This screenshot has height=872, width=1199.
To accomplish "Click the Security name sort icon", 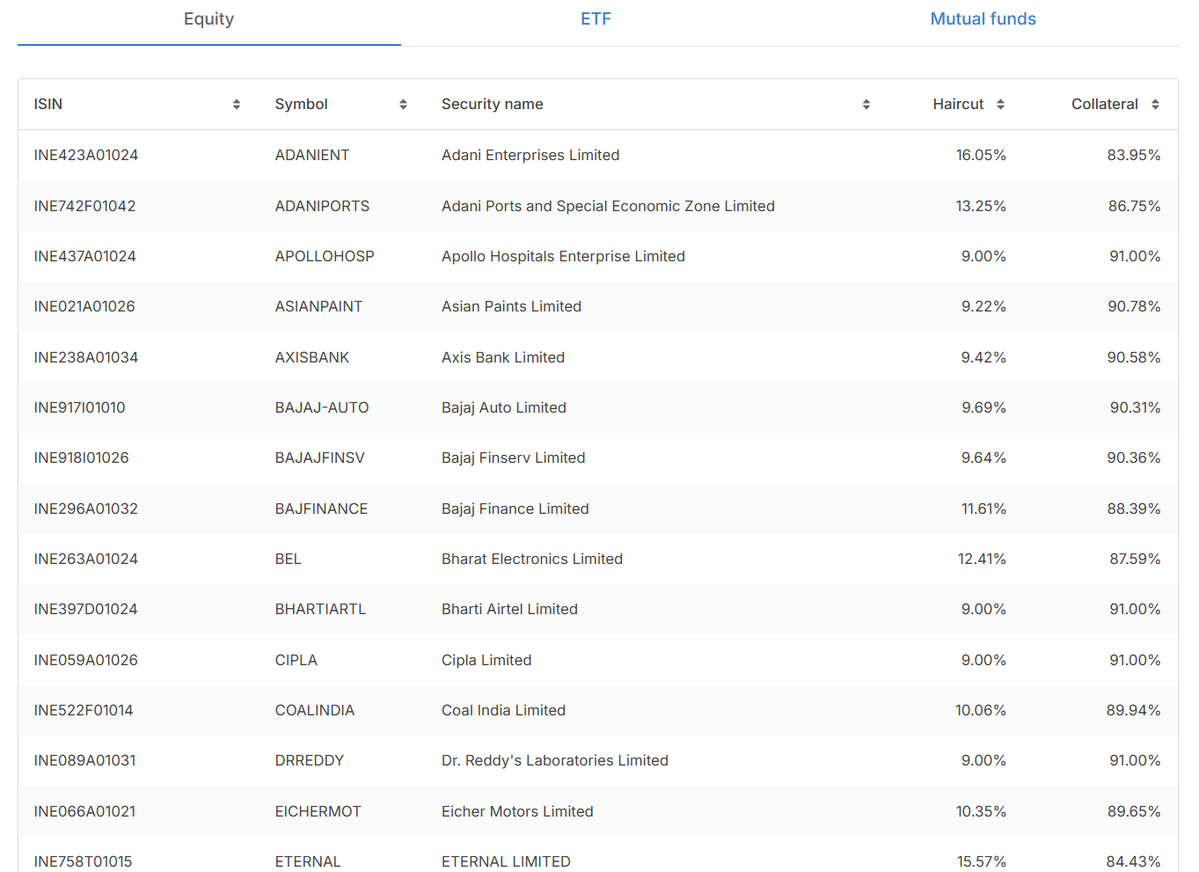I will 866,104.
